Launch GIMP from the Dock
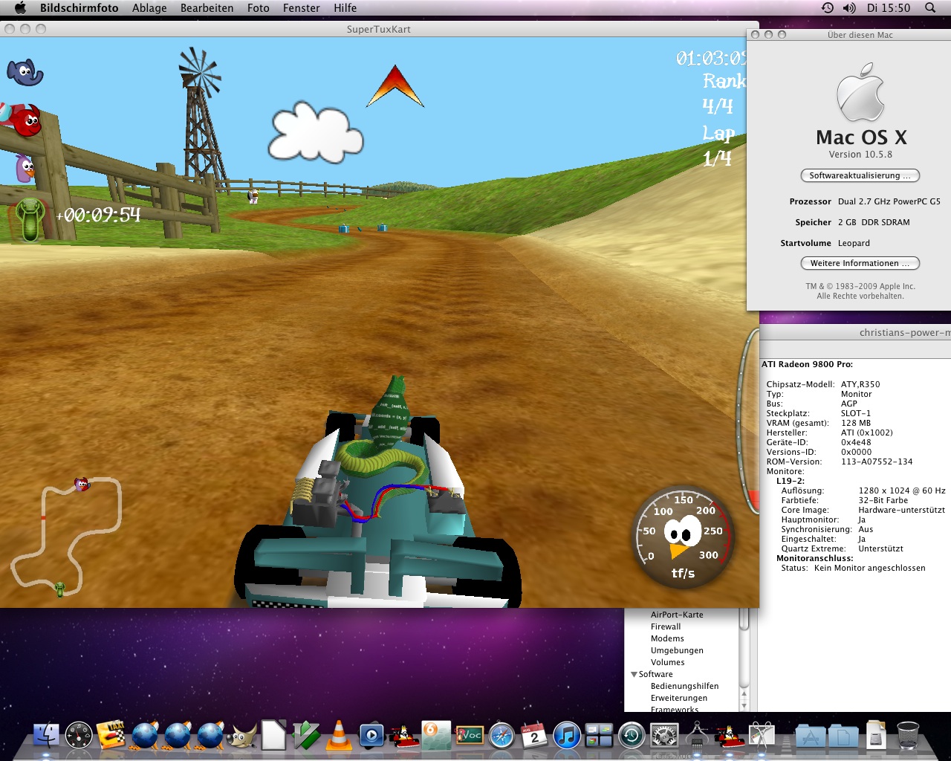Image resolution: width=951 pixels, height=761 pixels. pyautogui.click(x=241, y=736)
